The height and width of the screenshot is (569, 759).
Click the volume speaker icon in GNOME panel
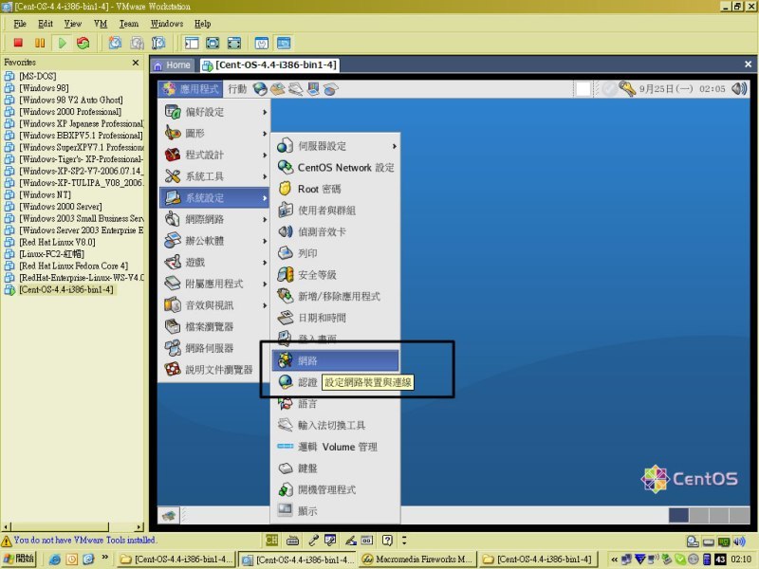(x=739, y=89)
